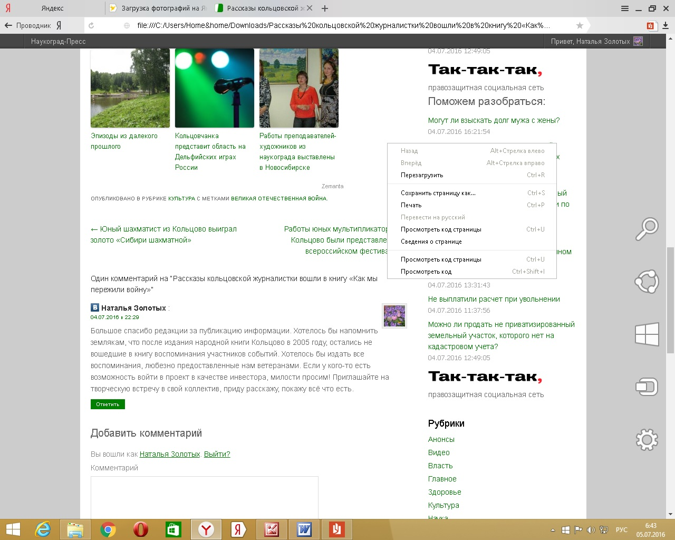This screenshot has height=540, width=675.
Task: Click the commenter's flower avatar image
Action: [394, 316]
